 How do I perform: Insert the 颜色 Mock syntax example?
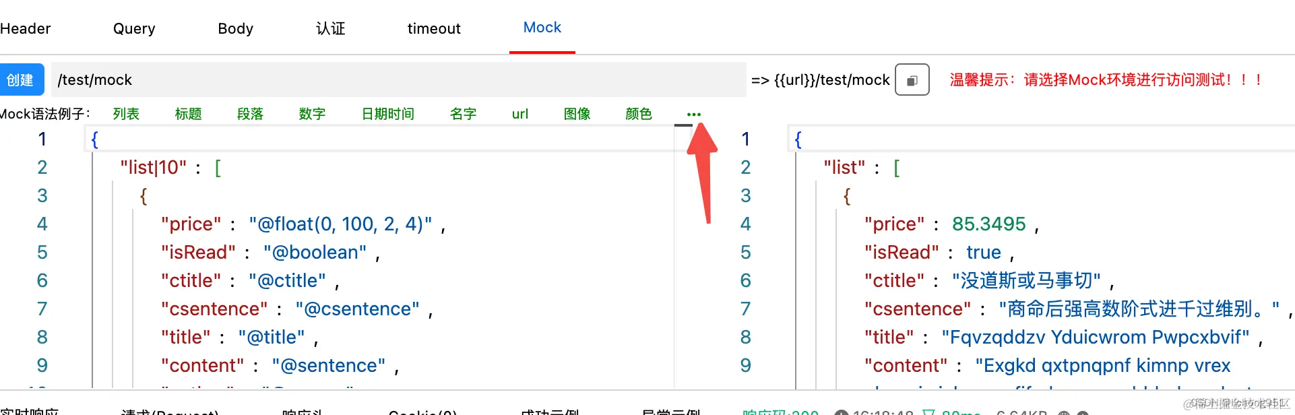[639, 114]
